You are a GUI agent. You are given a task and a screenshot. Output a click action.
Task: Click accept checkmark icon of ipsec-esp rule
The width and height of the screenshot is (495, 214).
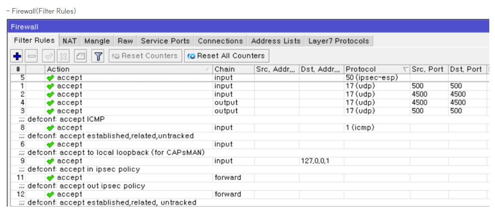pyautogui.click(x=51, y=77)
